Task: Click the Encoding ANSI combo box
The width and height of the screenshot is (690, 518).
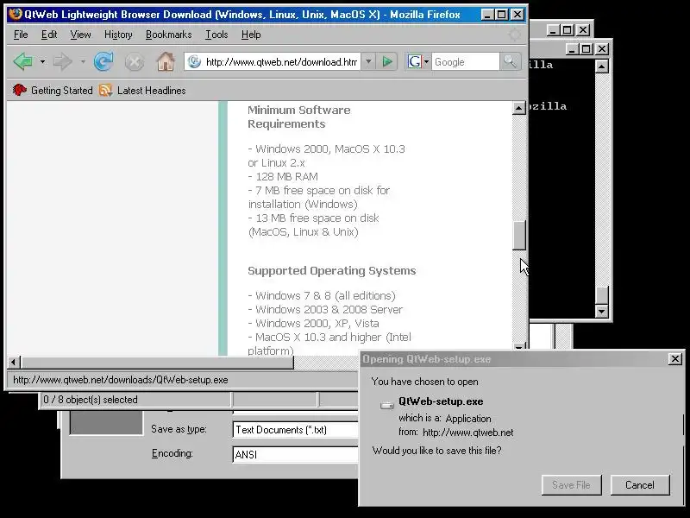Action: (x=296, y=454)
